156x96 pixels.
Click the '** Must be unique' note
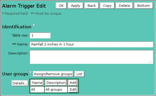pyautogui.click(x=46, y=13)
